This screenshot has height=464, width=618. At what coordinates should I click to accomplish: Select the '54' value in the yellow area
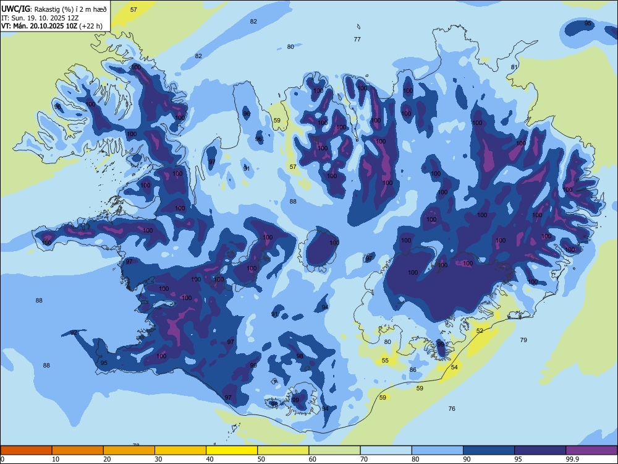[454, 367]
